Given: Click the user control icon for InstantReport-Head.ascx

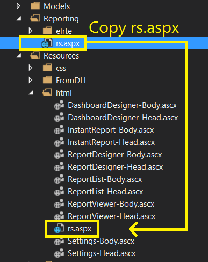Looking at the screenshot, I should point(59,142).
